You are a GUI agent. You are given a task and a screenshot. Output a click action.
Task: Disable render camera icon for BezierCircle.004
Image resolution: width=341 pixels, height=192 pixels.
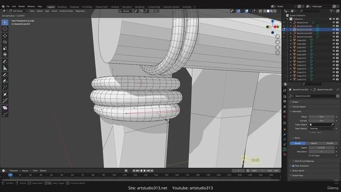pyautogui.click(x=337, y=37)
